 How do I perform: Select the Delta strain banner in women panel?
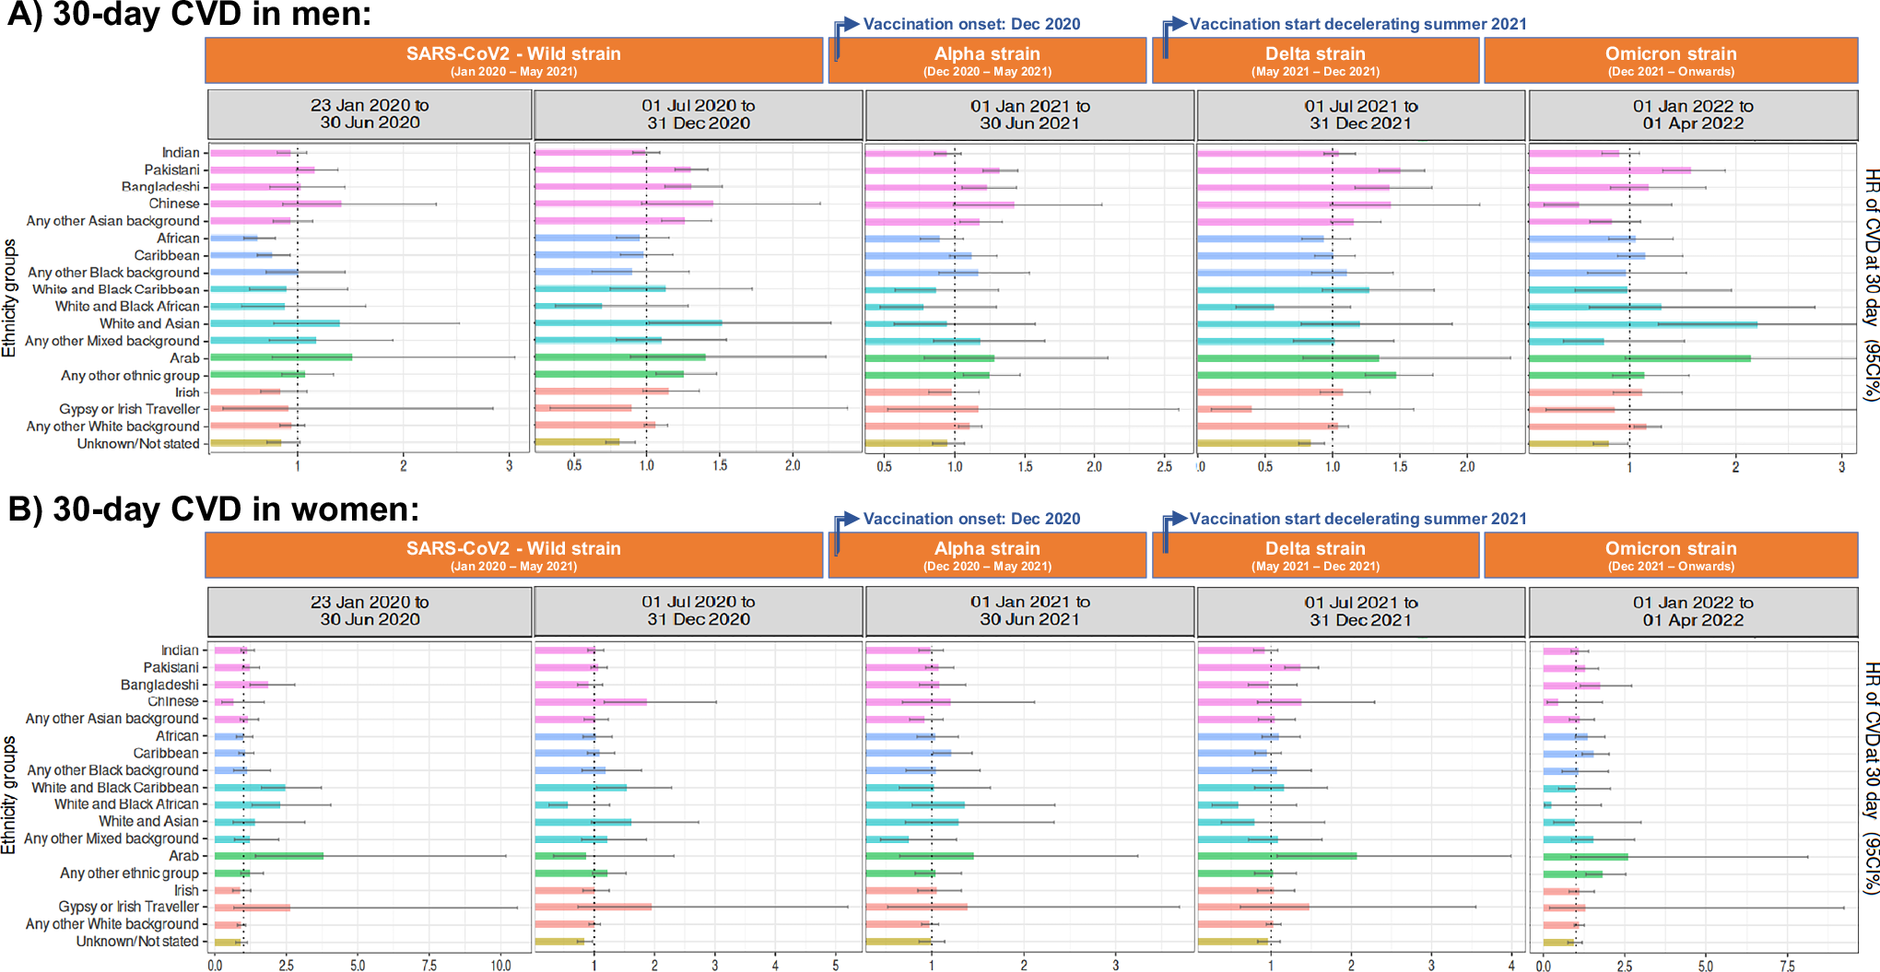pos(1315,556)
